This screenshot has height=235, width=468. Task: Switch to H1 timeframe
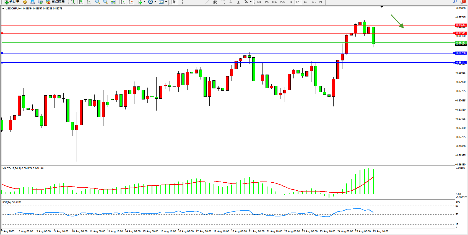point(290,2)
